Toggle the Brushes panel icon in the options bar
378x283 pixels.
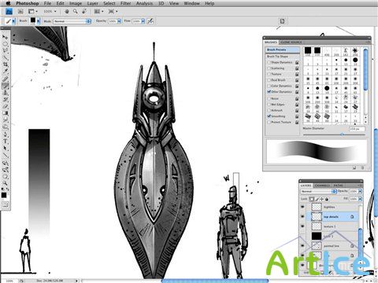[282, 21]
